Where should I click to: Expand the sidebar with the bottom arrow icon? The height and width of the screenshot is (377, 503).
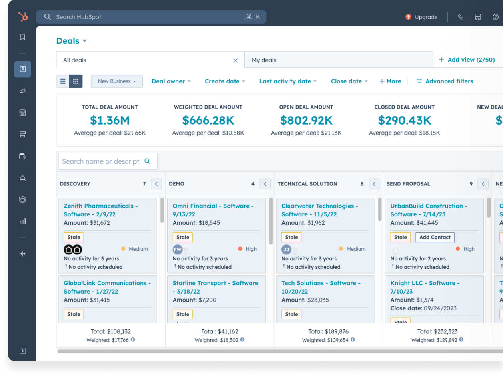23,351
